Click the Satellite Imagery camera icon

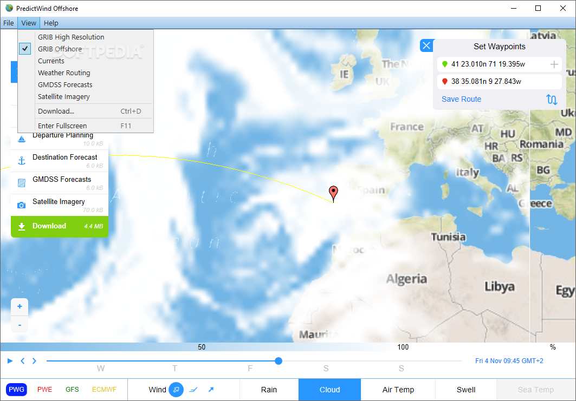click(22, 205)
